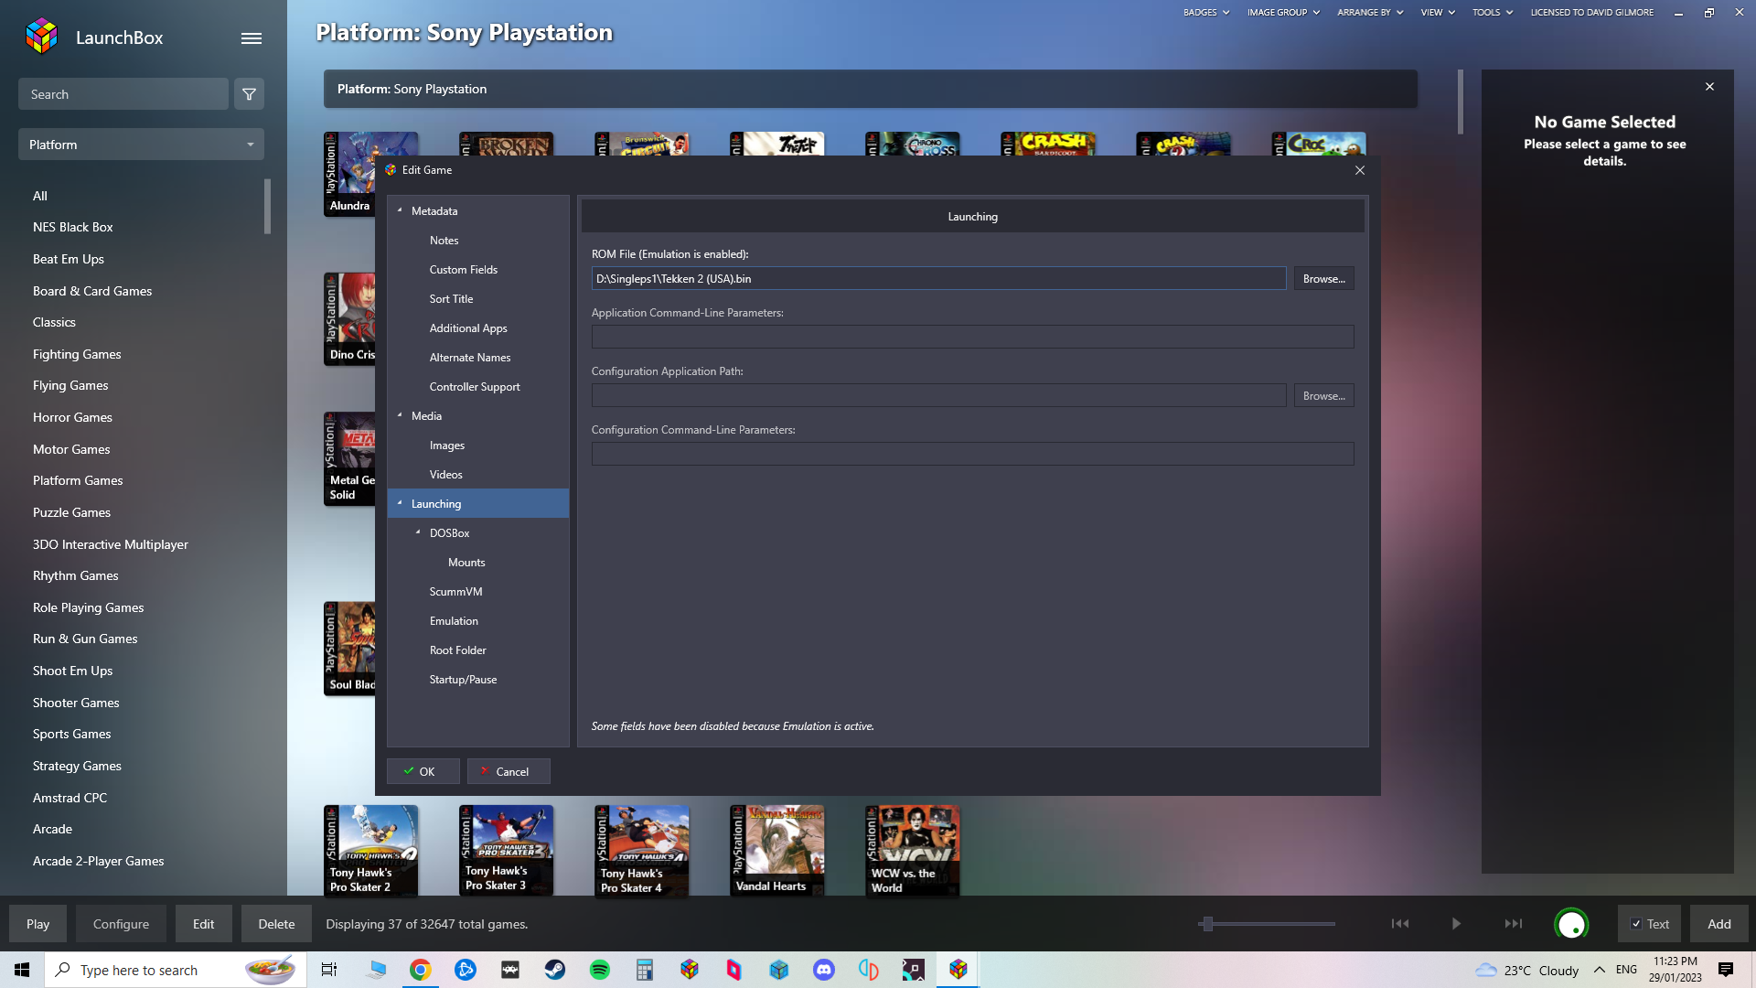The width and height of the screenshot is (1756, 988).
Task: Click the LaunchBox cube logo
Action: coord(42,37)
